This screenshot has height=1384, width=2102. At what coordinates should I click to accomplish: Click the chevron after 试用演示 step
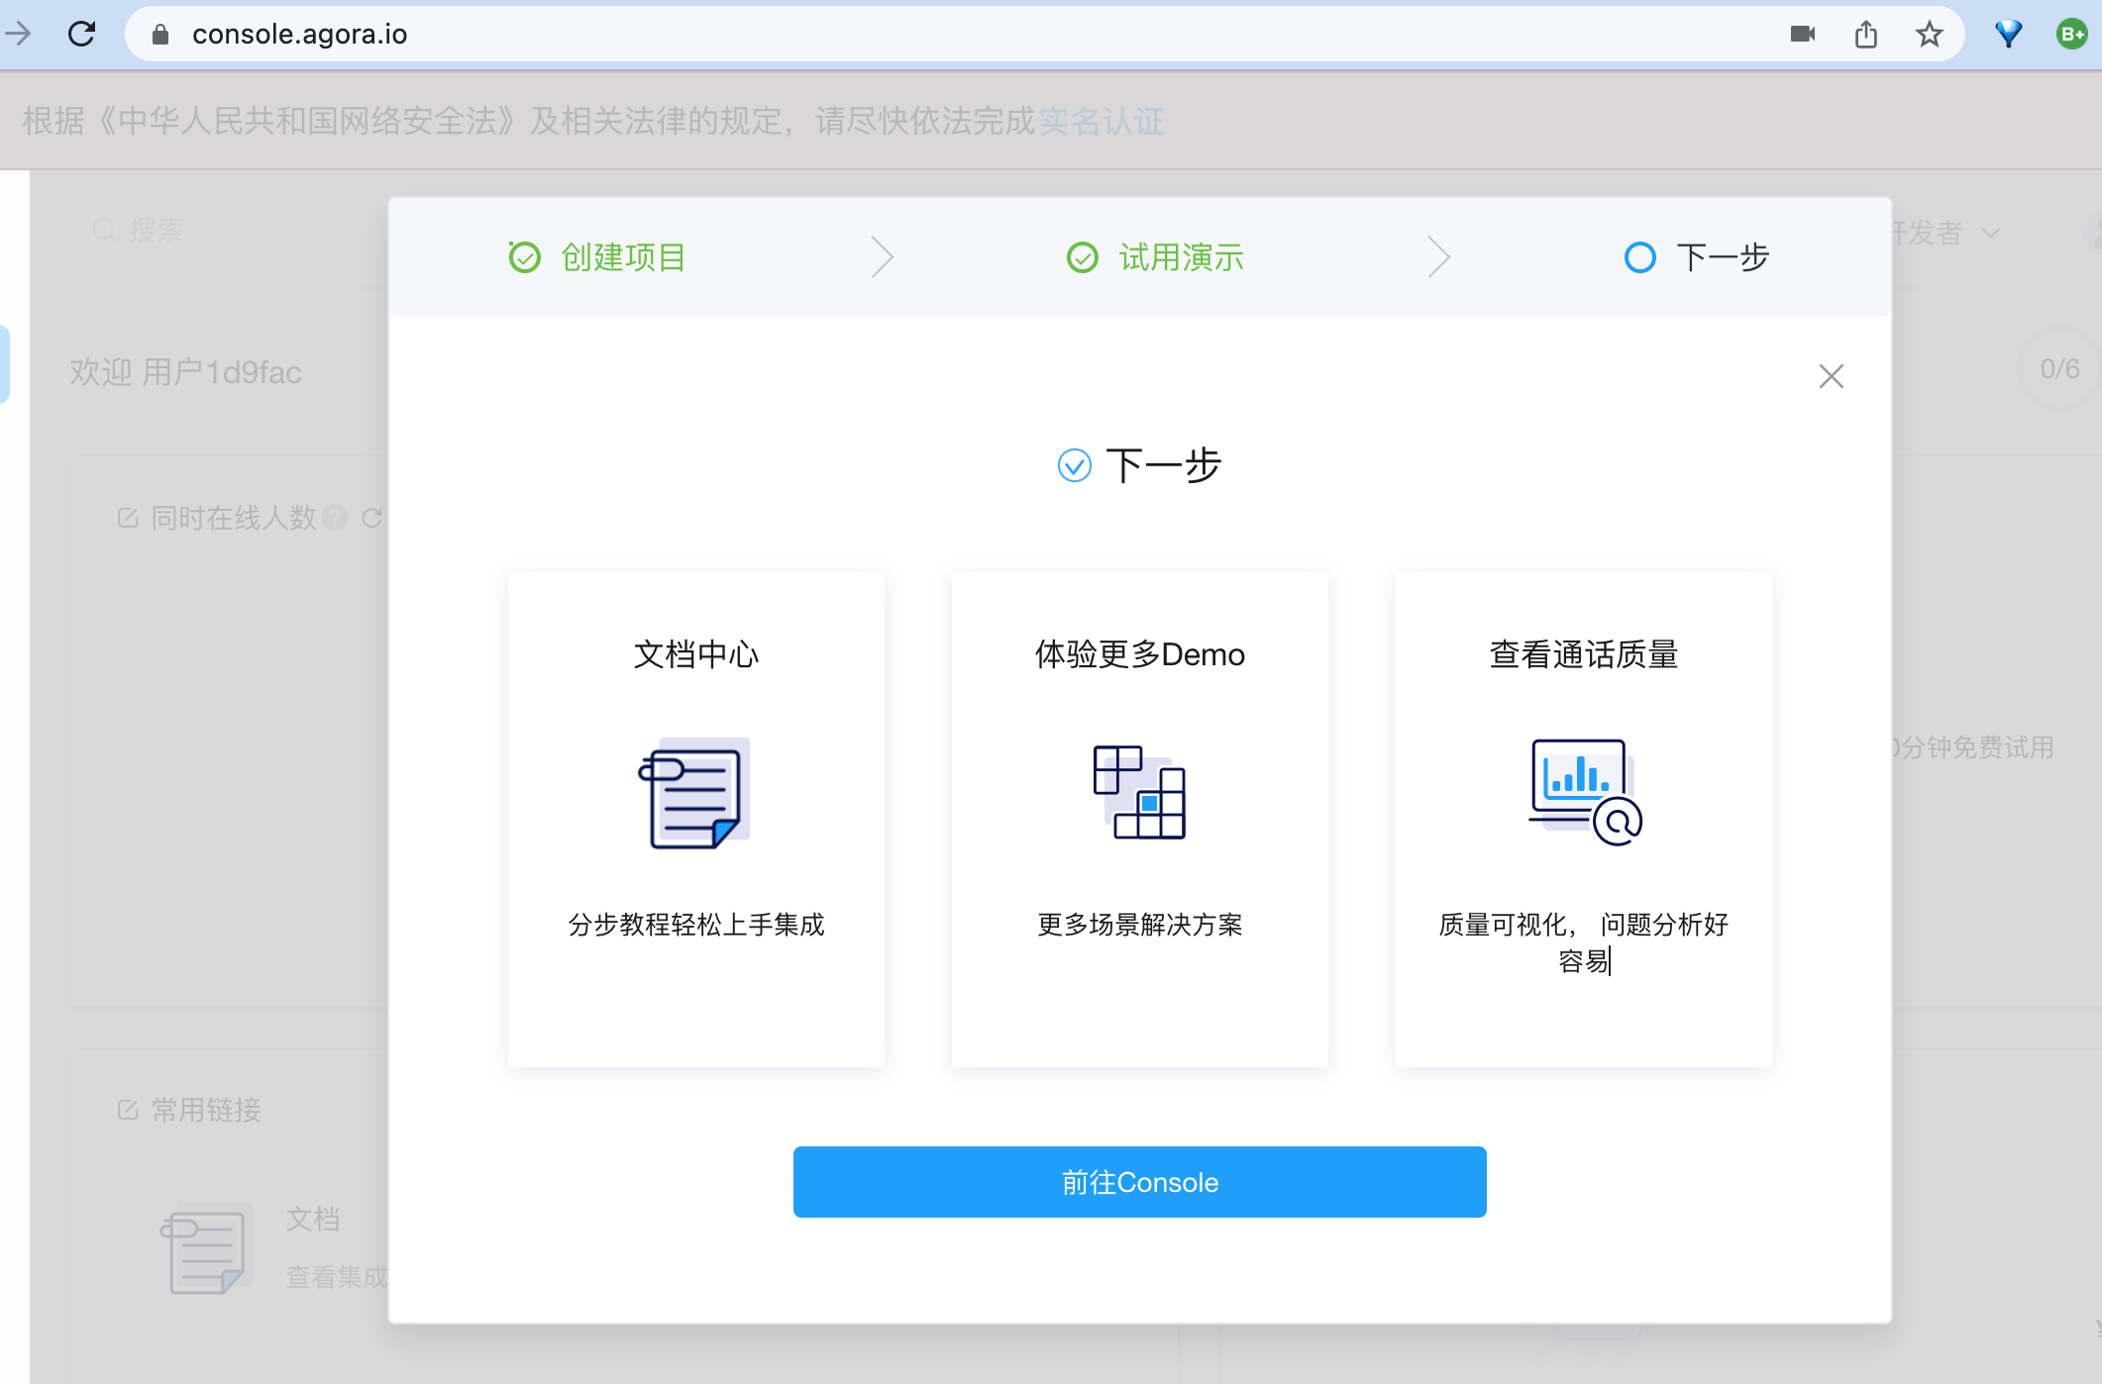pos(1438,257)
